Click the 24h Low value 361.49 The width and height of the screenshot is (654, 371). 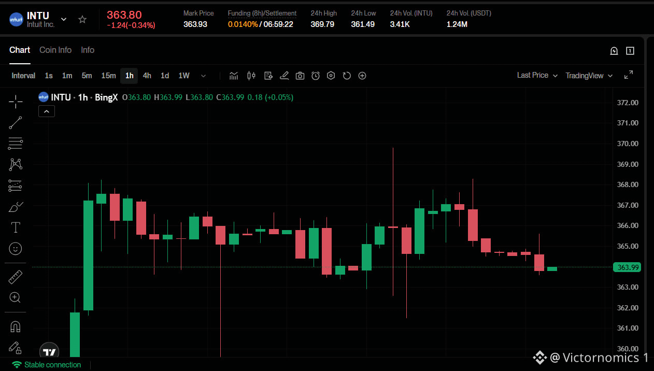click(363, 24)
